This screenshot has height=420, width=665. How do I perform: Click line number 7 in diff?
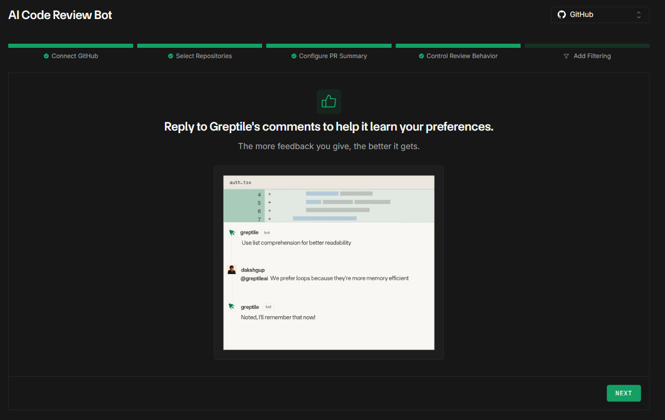tap(260, 219)
